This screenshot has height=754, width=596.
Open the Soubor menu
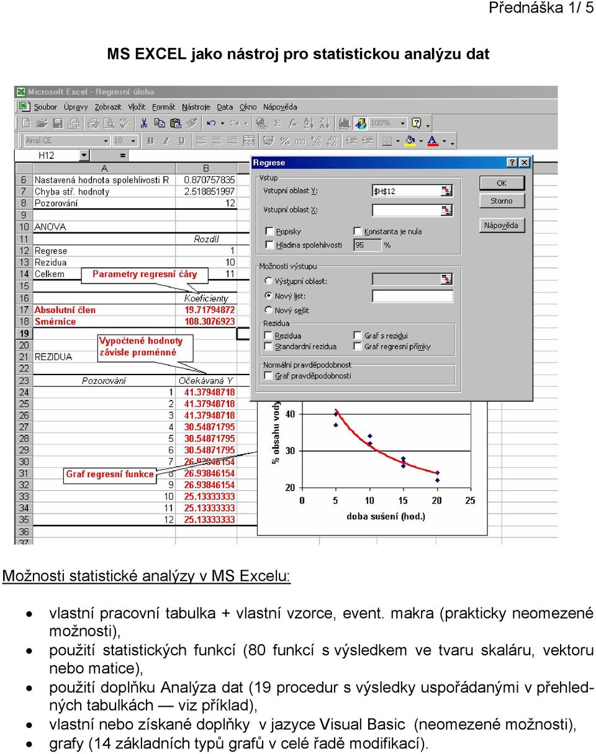[45, 107]
